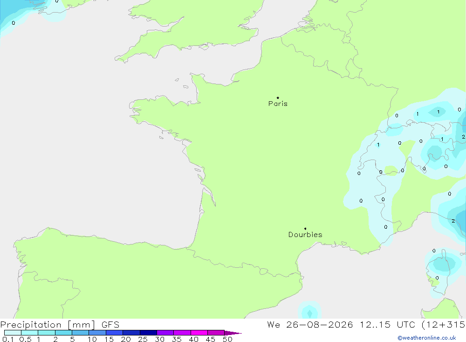Click the legend label '25'
The image size is (466, 342).
(143, 339)
